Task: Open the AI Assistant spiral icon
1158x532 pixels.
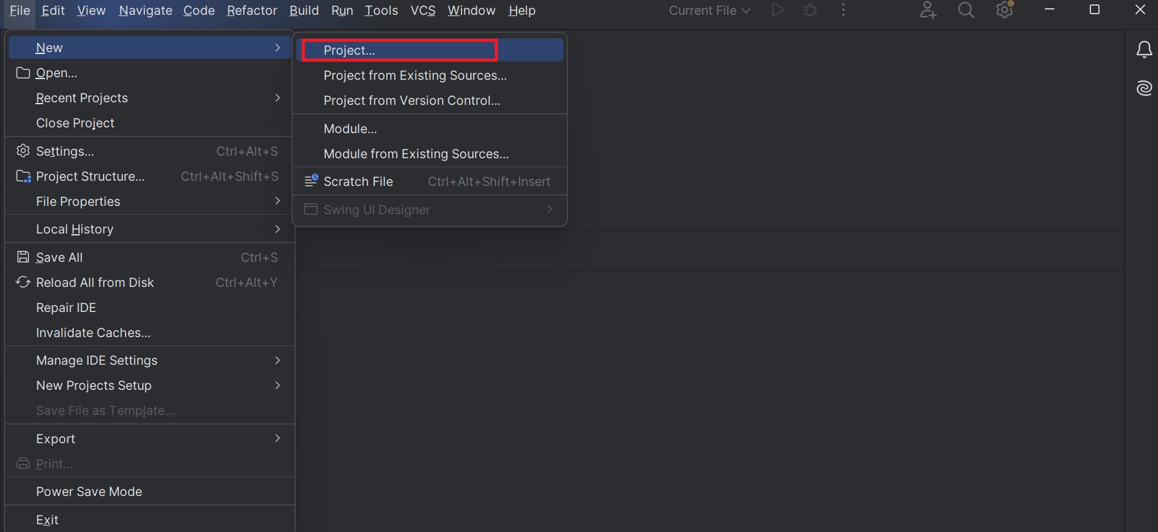Action: coord(1144,88)
